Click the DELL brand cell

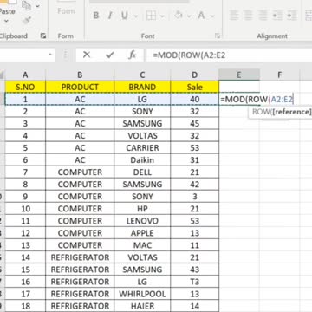coord(142,172)
